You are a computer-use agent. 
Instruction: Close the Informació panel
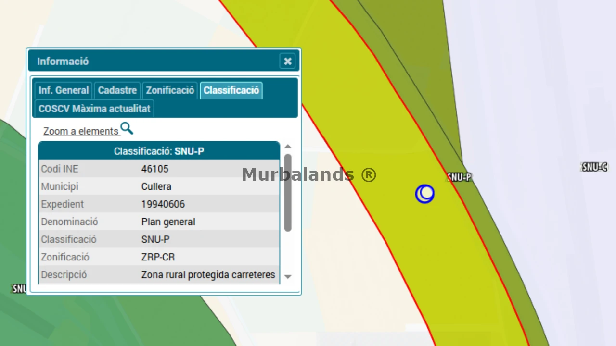click(287, 61)
